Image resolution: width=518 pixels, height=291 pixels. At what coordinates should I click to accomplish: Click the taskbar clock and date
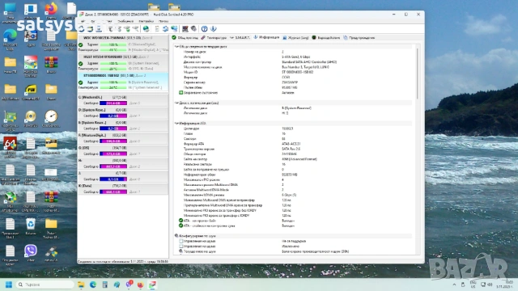(x=506, y=285)
